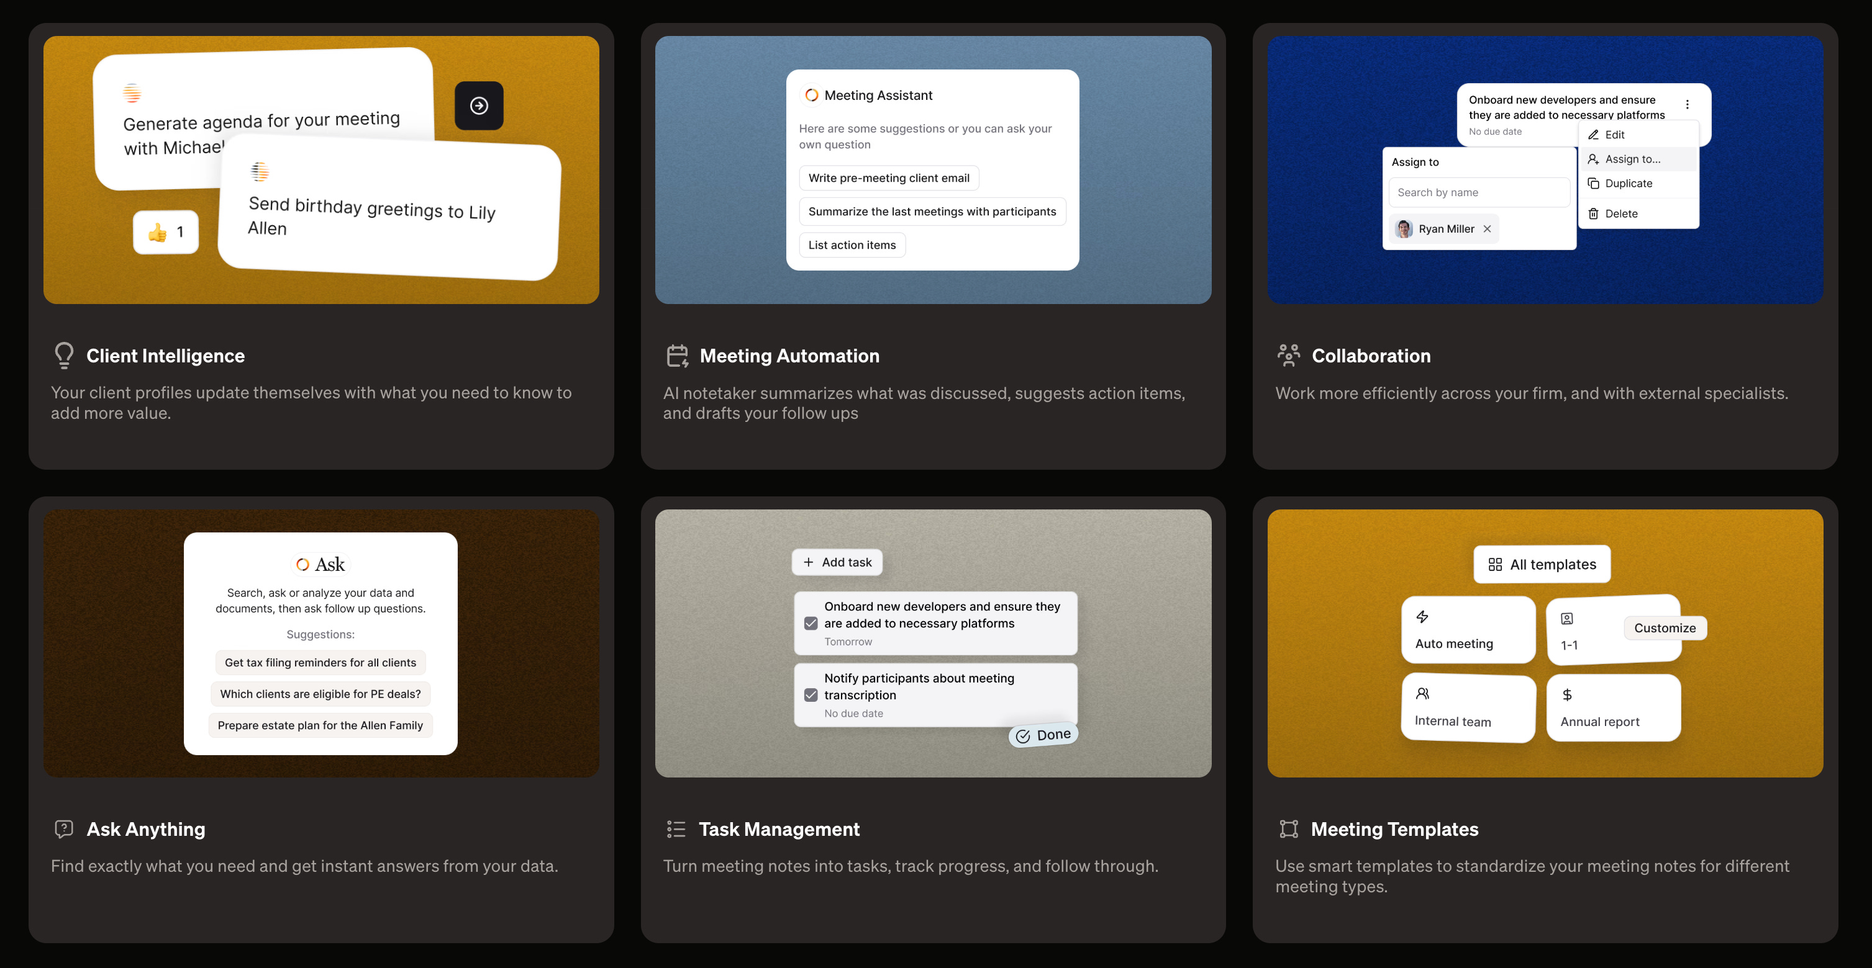Click the copy icon next to Duplicate
The width and height of the screenshot is (1872, 968).
click(x=1593, y=183)
